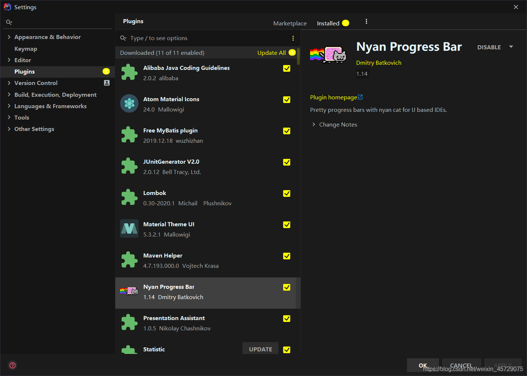Disable Alibaba Java Coding Guidelines checkbox
The height and width of the screenshot is (376, 527).
click(x=287, y=68)
